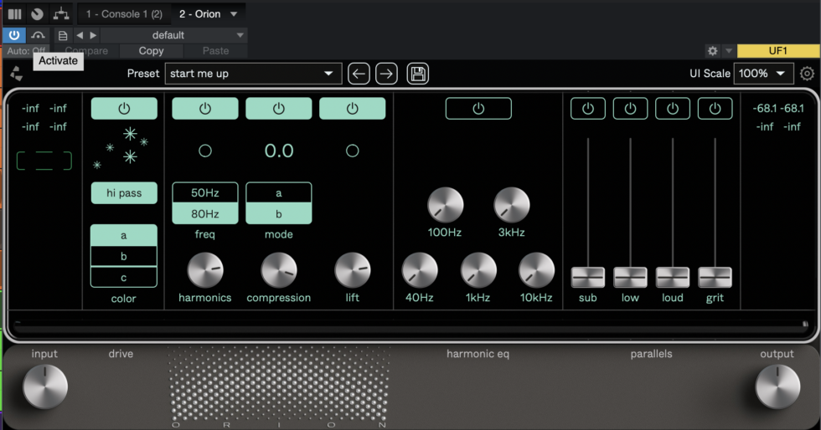Open plugin settings gear beside UI Scale
This screenshot has width=821, height=430.
(807, 74)
